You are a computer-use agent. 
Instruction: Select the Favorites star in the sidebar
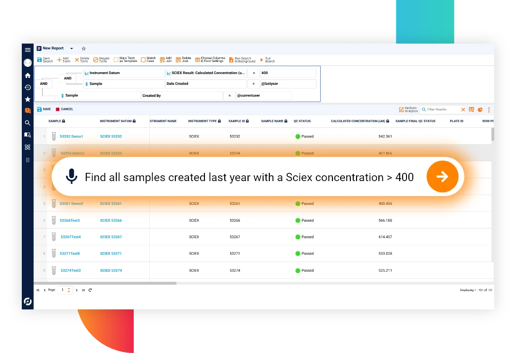[x=28, y=99]
